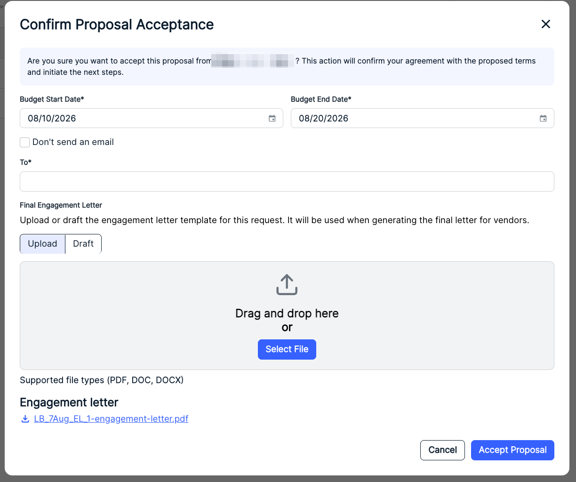
Task: Click the Select File button
Action: tap(287, 349)
